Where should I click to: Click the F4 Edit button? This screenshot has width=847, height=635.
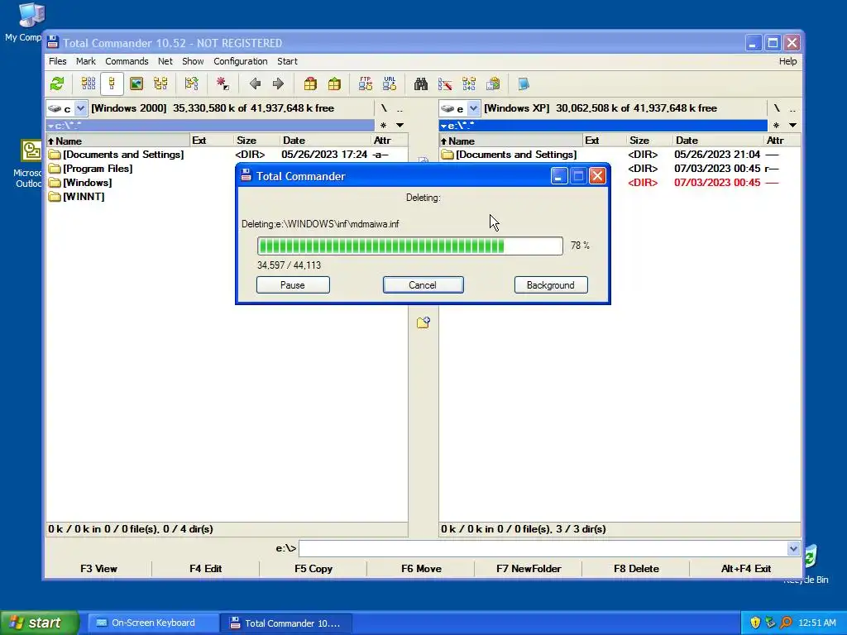205,569
